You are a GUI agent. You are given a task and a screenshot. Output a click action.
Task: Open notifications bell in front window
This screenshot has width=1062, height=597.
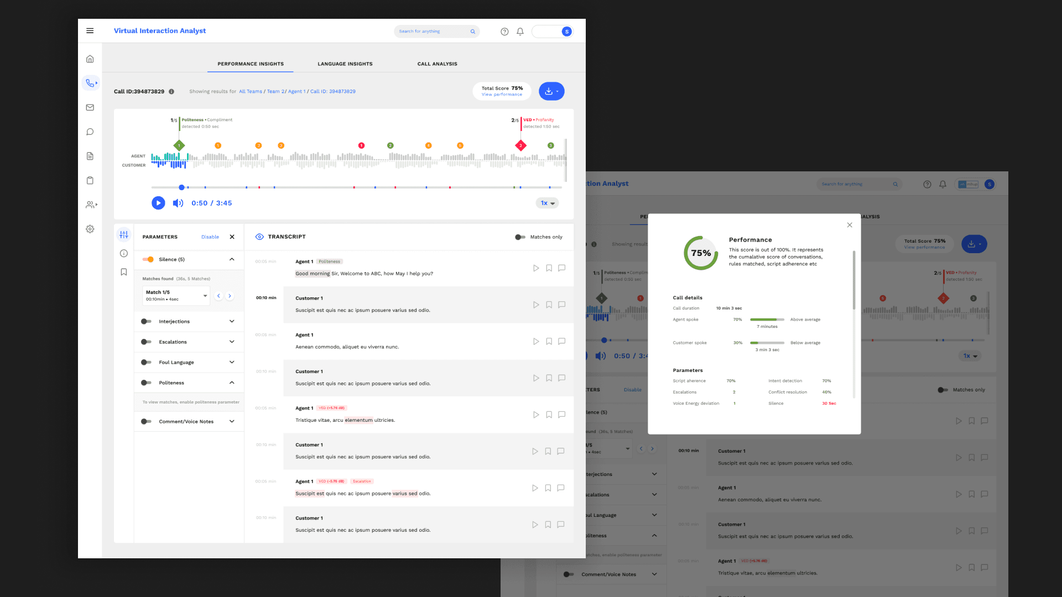click(x=520, y=32)
